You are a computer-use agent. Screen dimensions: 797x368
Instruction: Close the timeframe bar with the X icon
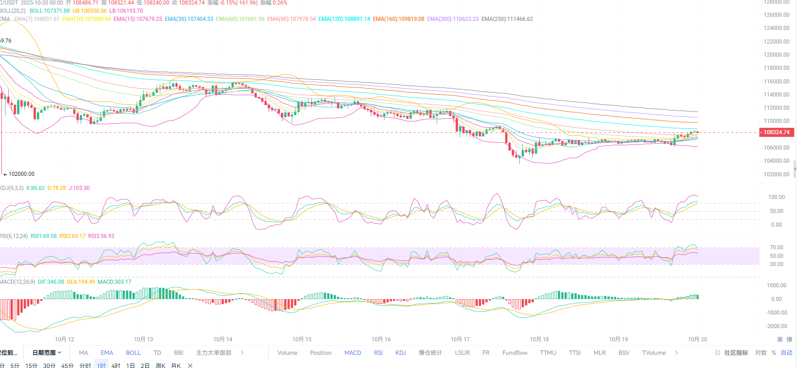190,365
